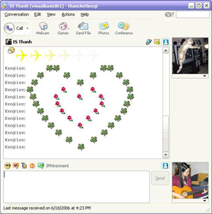The height and width of the screenshot is (214, 212).
Task: Click the first Kenji Lee message label
Action: point(15,68)
